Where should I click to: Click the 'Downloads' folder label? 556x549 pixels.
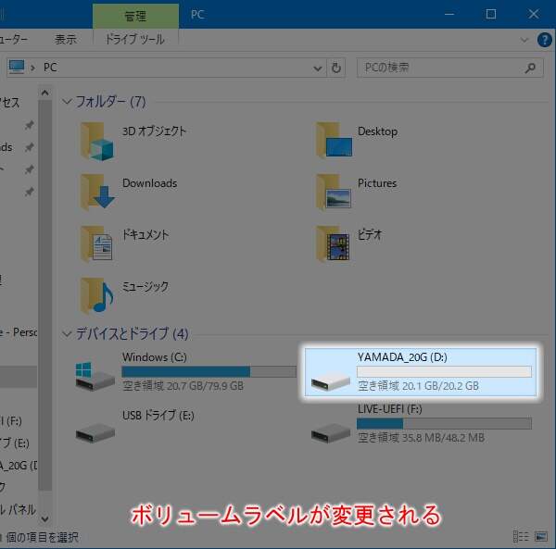point(149,183)
